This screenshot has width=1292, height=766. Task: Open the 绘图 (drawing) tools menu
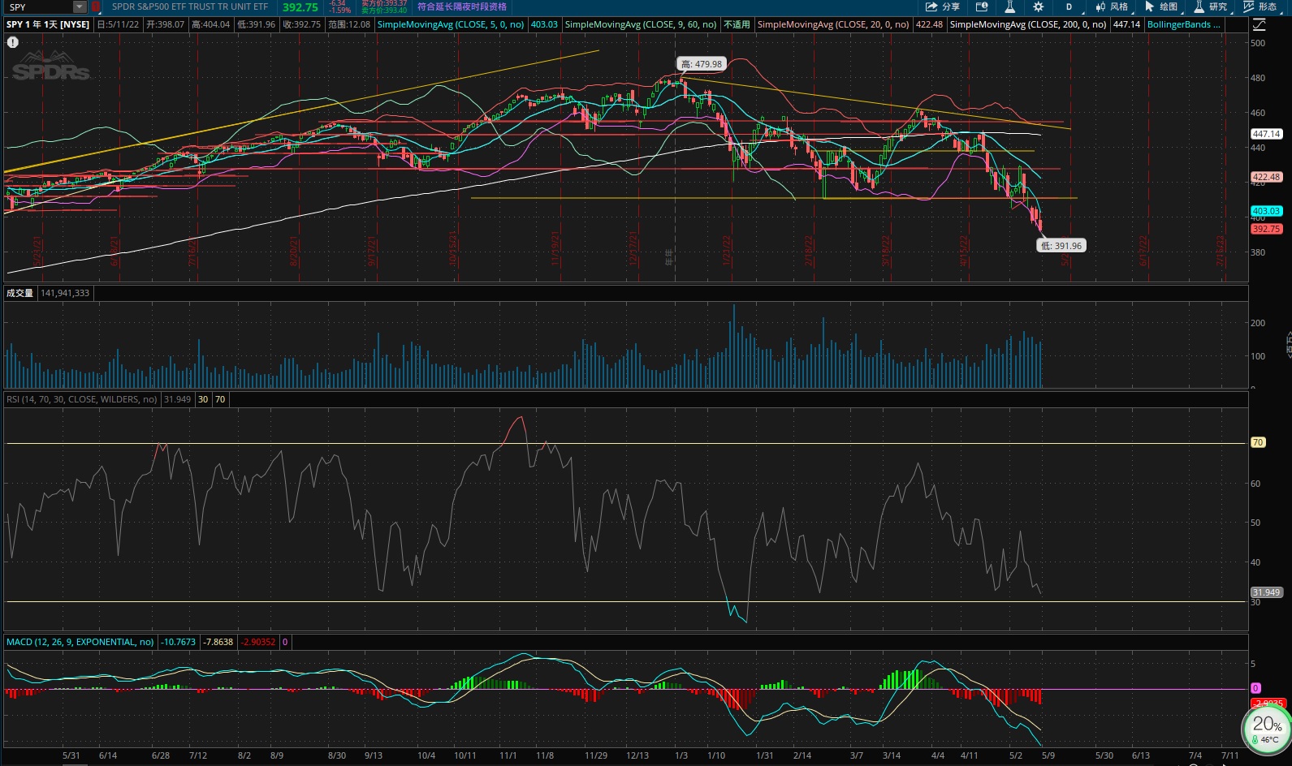tap(1161, 6)
